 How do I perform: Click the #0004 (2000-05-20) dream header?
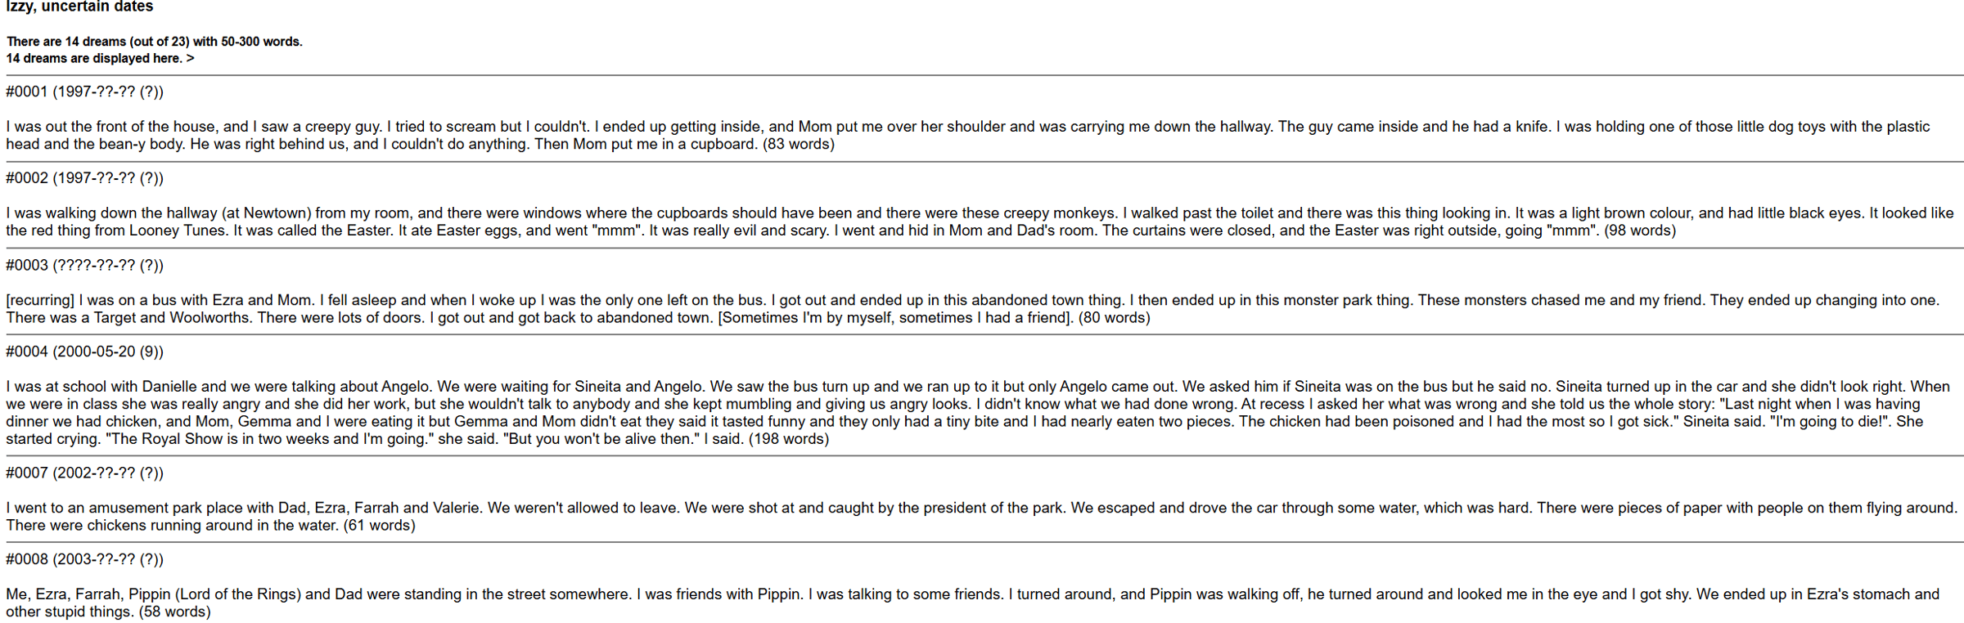[x=84, y=352]
